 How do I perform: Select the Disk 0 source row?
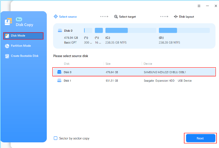[x=134, y=72]
